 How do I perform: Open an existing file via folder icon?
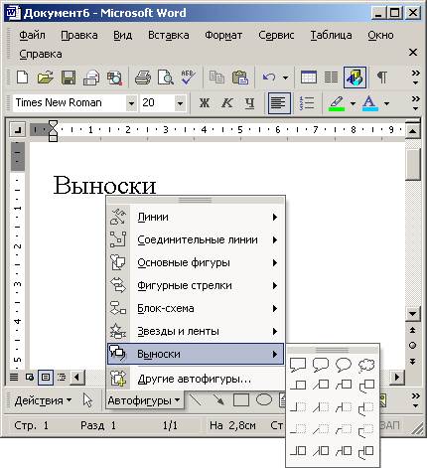point(46,78)
